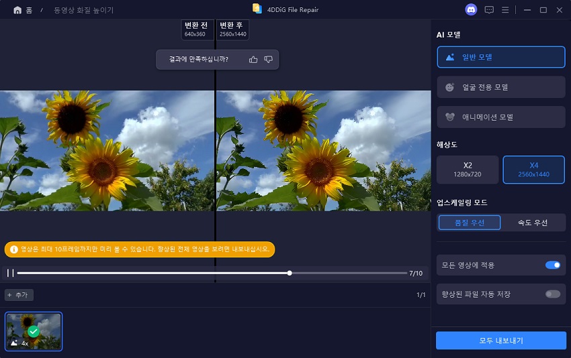Click the 4DDiG File Repair logo

(x=257, y=9)
